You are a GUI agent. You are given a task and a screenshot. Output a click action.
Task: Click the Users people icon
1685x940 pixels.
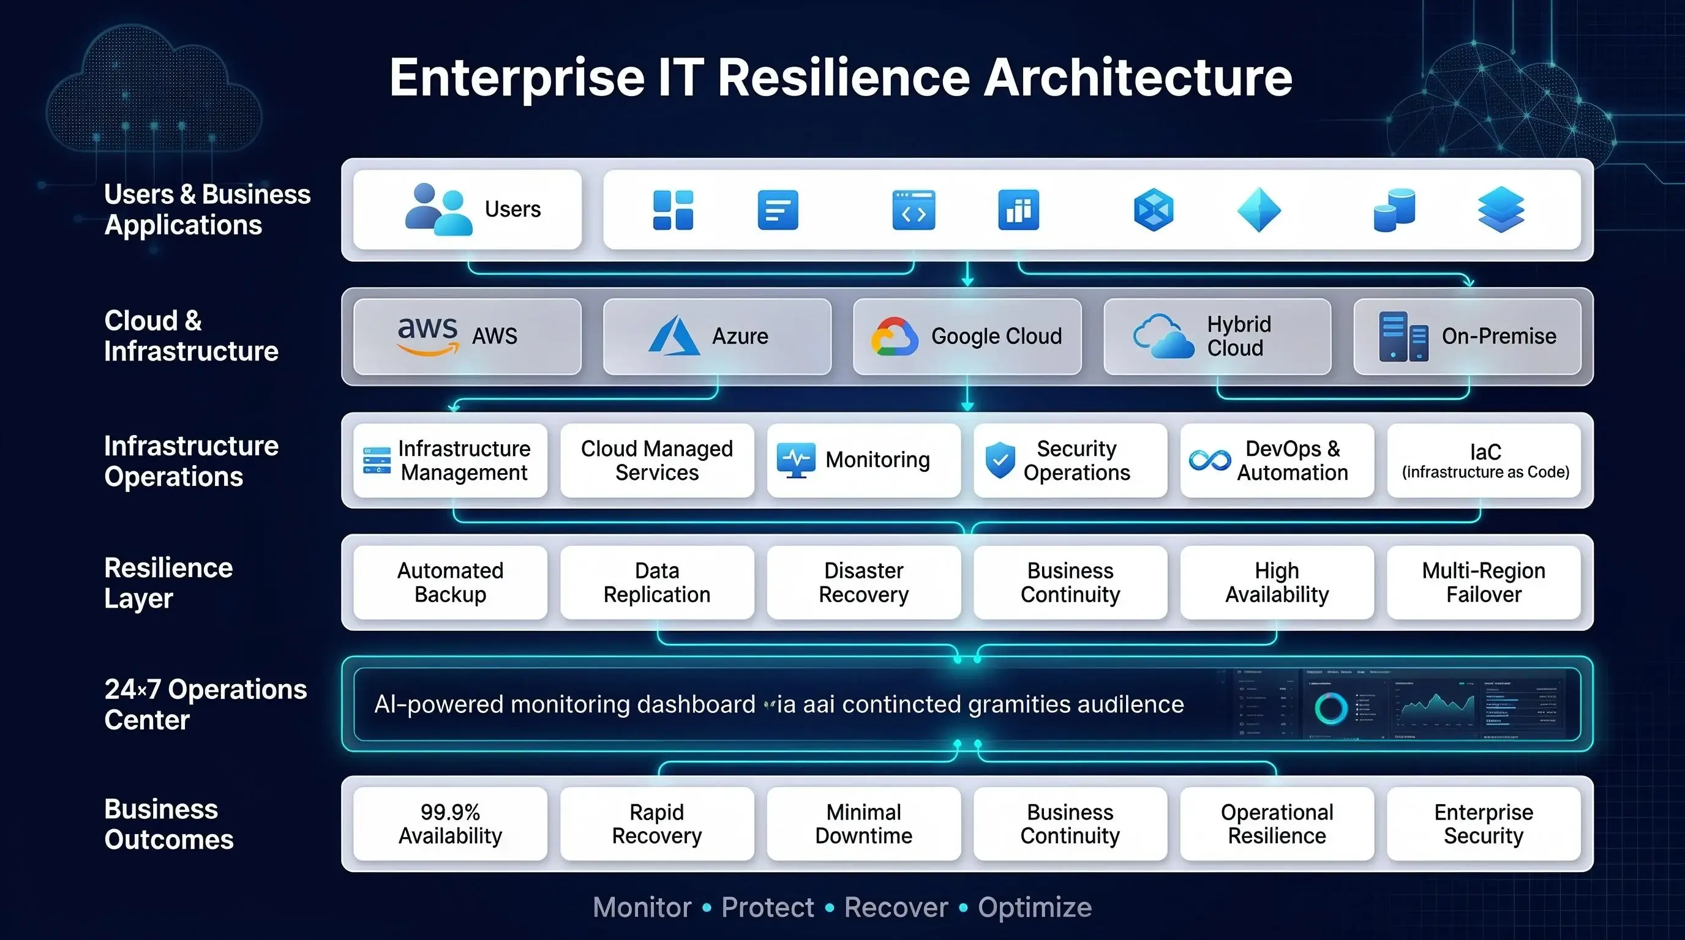(x=438, y=209)
